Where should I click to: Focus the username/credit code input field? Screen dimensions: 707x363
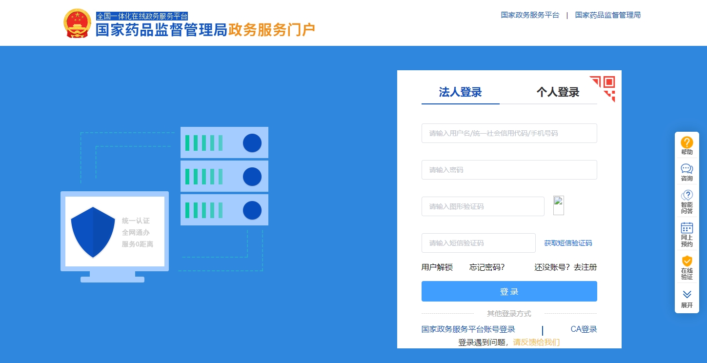tap(509, 133)
